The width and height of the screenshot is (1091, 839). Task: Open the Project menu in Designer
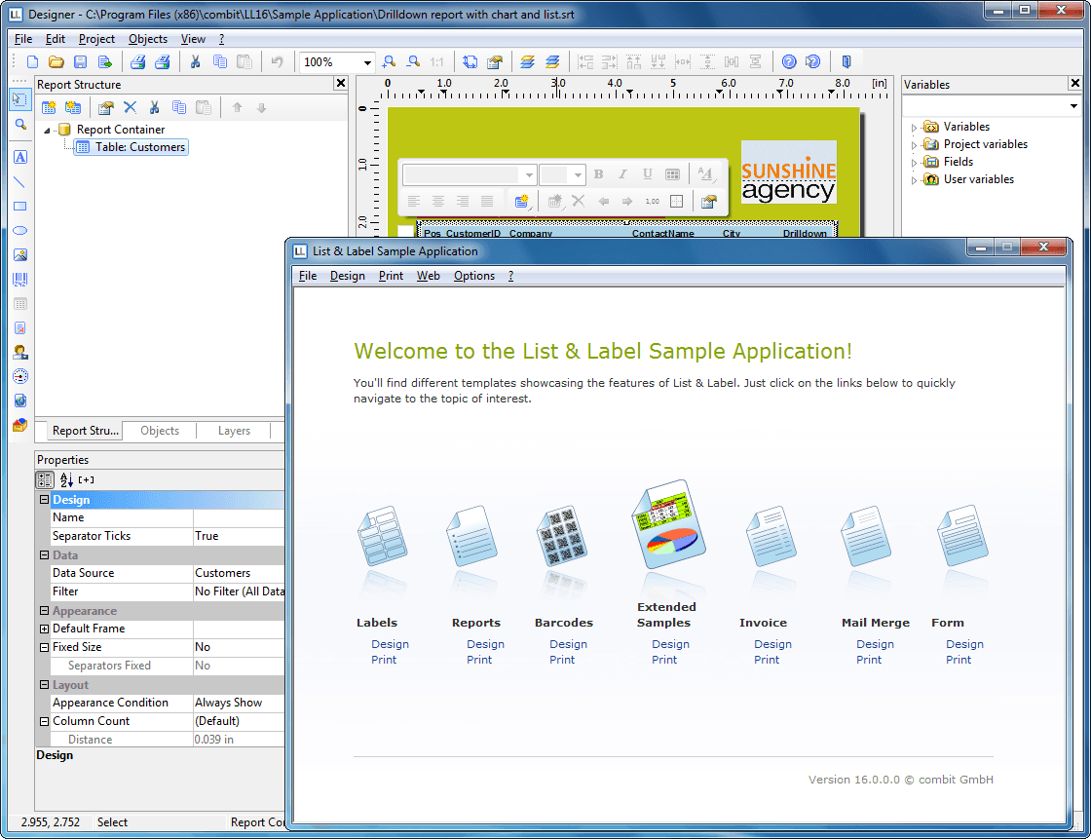tap(96, 39)
